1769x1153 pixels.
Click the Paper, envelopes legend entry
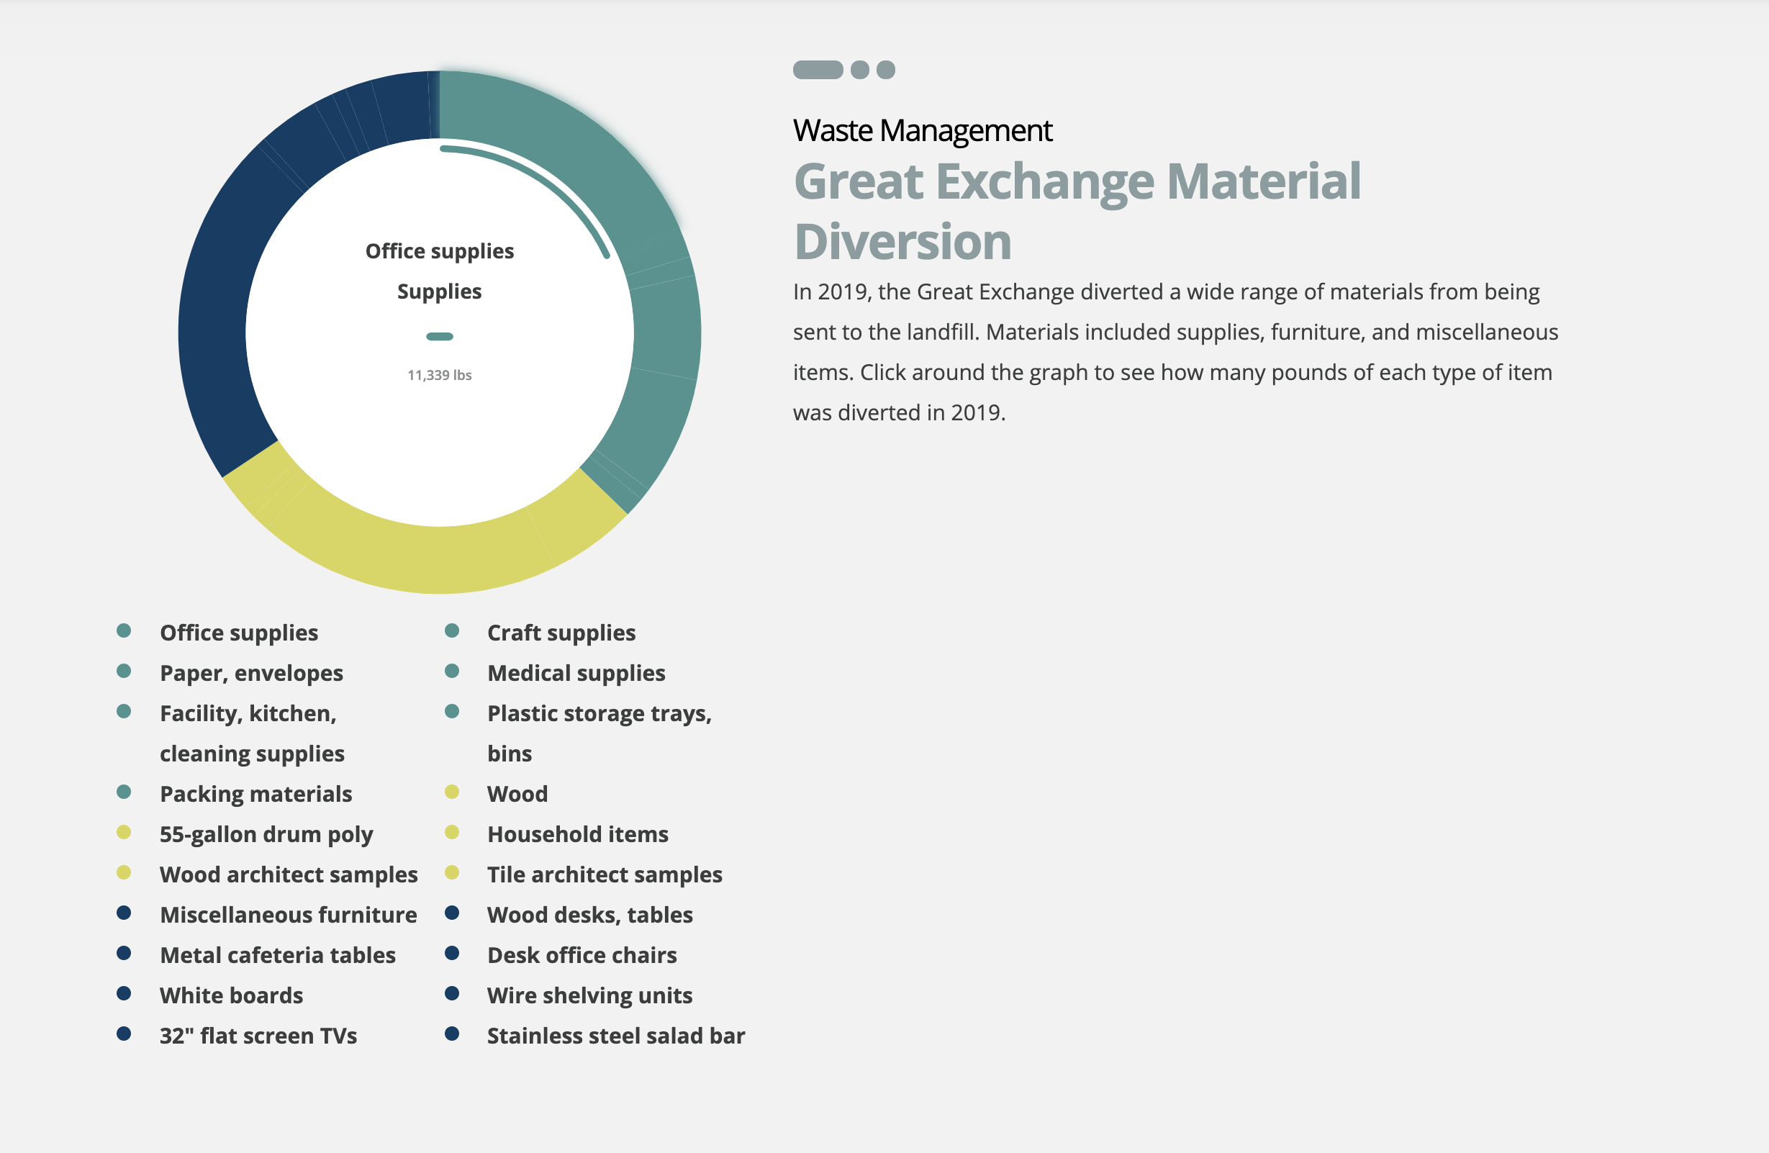click(251, 673)
